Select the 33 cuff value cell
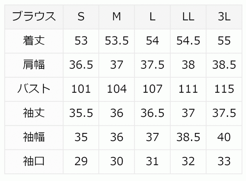This screenshot has height=181, width=246. tap(223, 161)
